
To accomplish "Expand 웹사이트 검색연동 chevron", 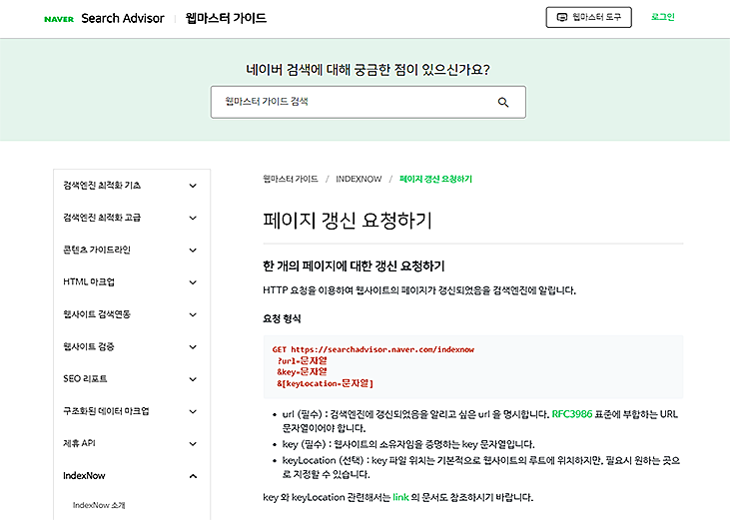I will coord(193,314).
